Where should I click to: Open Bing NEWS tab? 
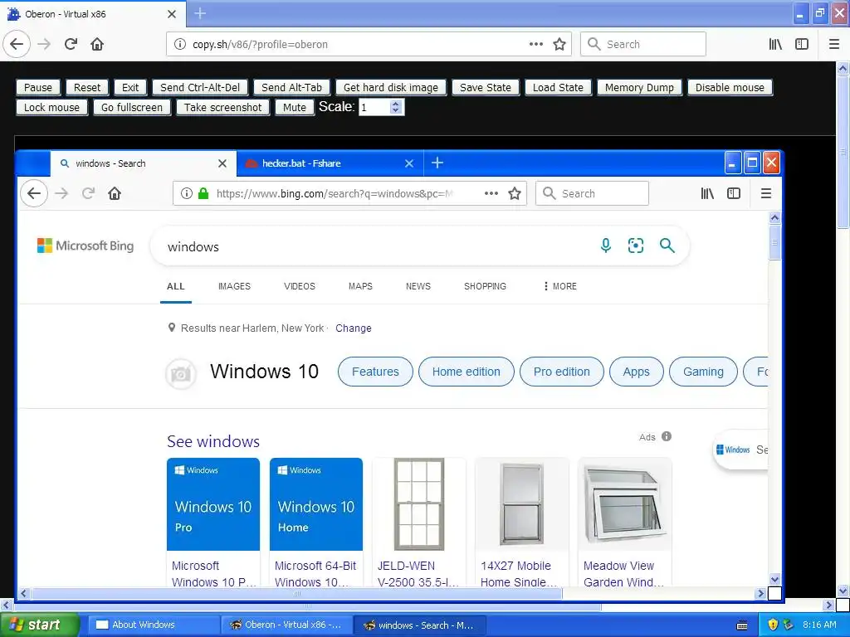(418, 286)
